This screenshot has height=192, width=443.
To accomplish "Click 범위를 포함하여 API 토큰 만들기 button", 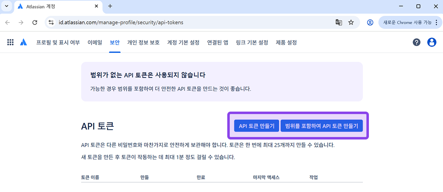I will pyautogui.click(x=322, y=126).
